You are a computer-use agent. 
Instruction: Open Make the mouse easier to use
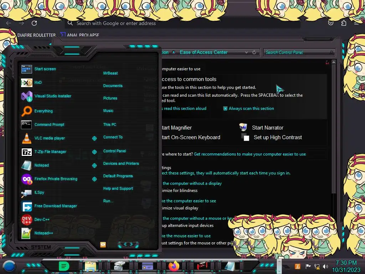point(186,236)
